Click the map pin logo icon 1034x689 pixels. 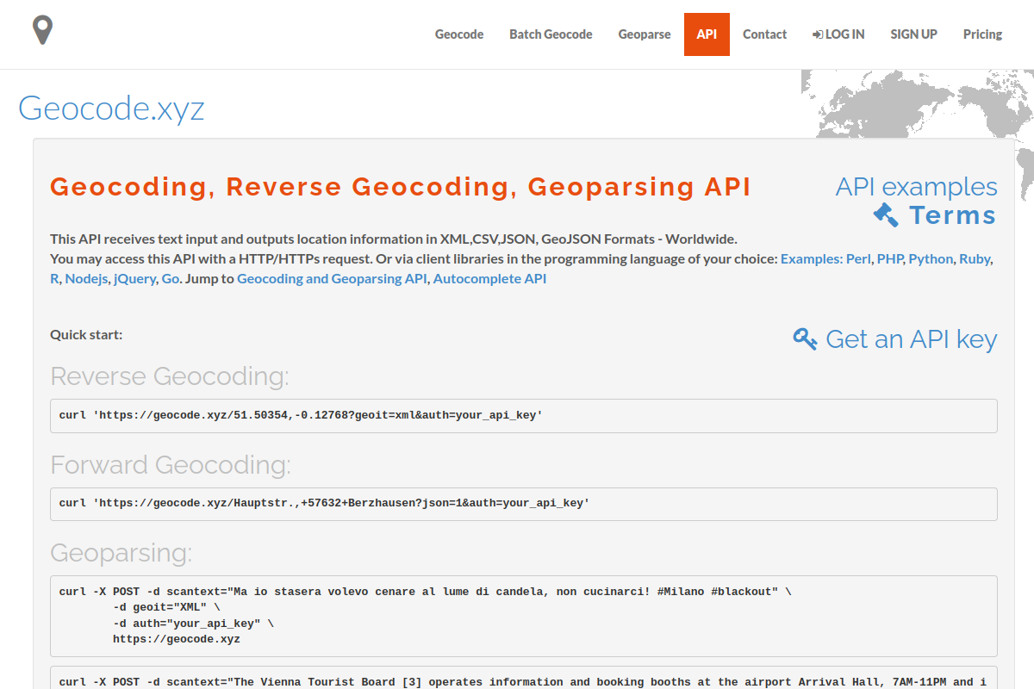point(42,30)
